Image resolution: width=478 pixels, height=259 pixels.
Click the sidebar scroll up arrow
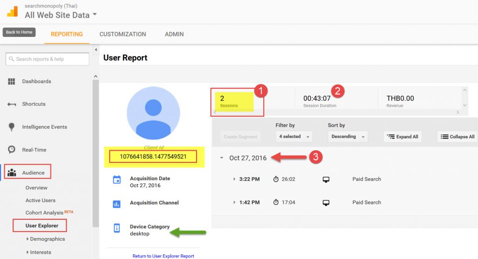[x=96, y=77]
